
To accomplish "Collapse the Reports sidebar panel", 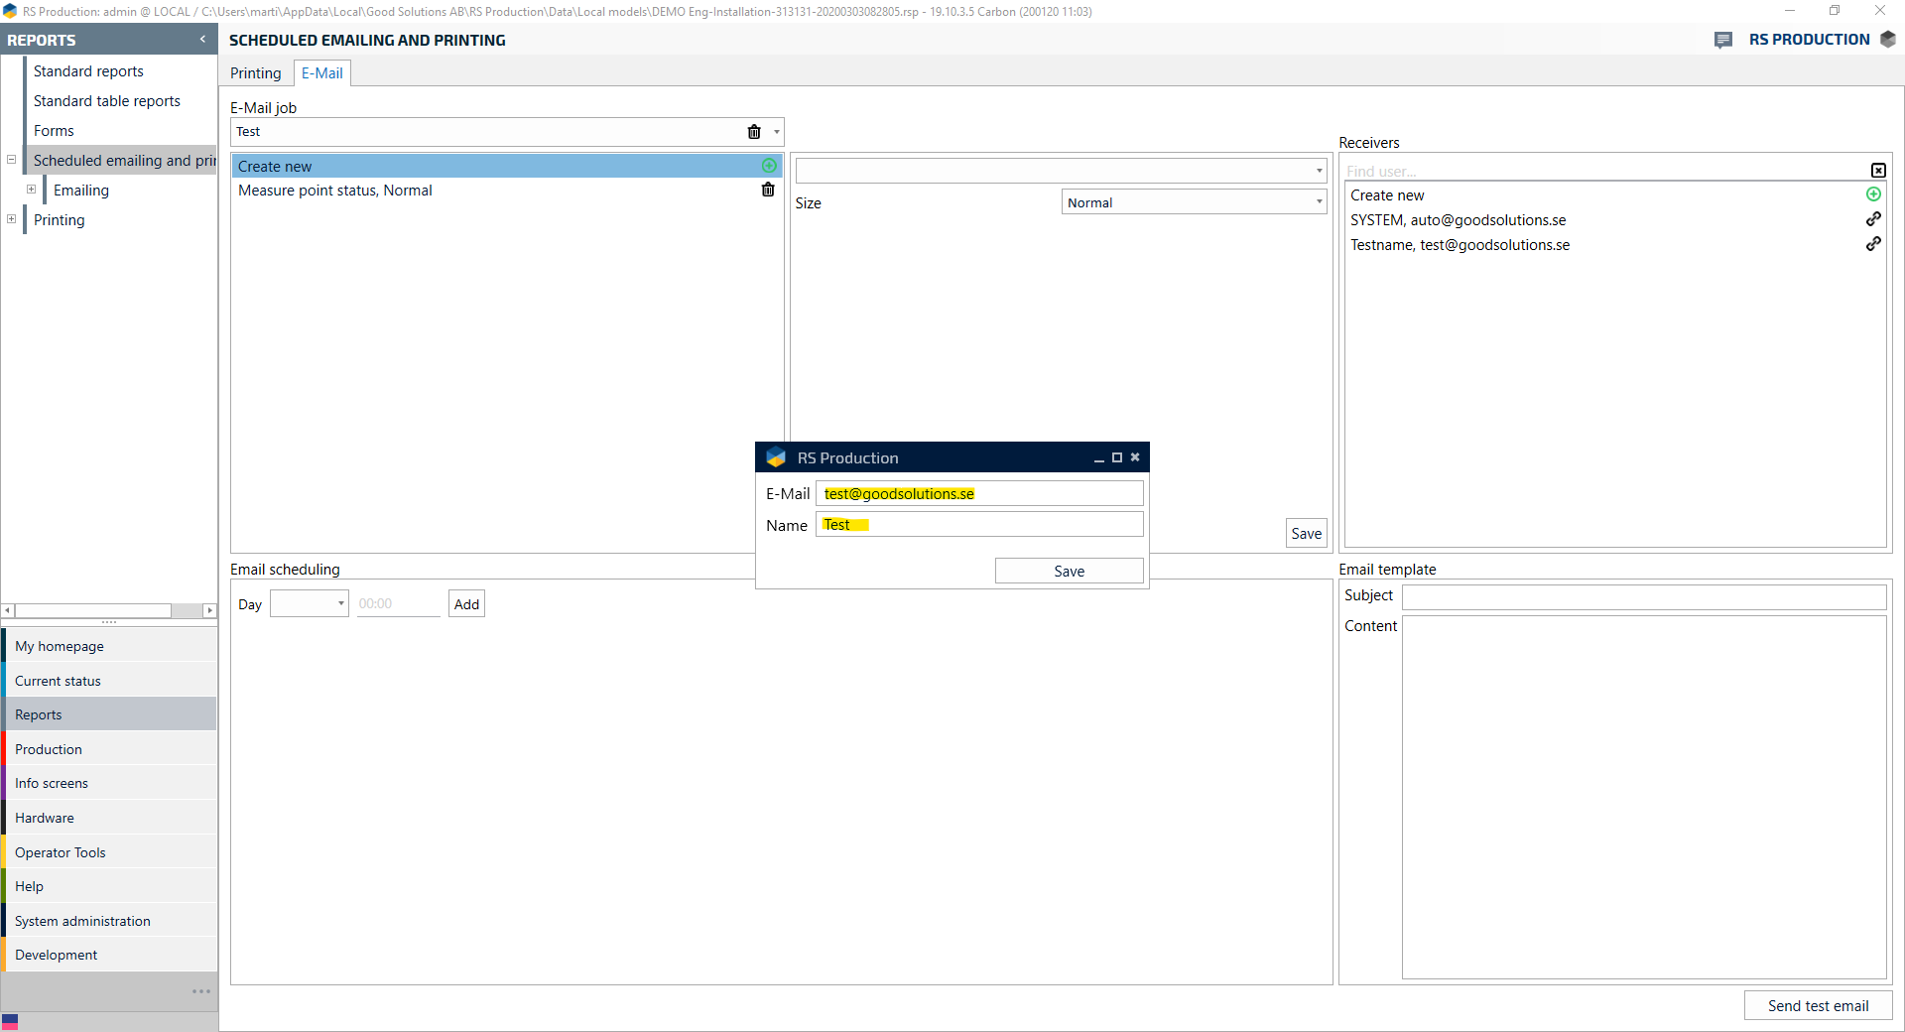I will (202, 40).
